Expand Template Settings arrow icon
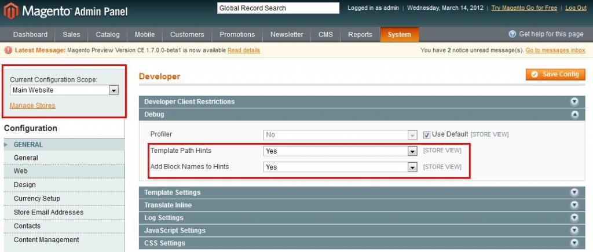Viewport: 593px width, 252px height. [574, 192]
